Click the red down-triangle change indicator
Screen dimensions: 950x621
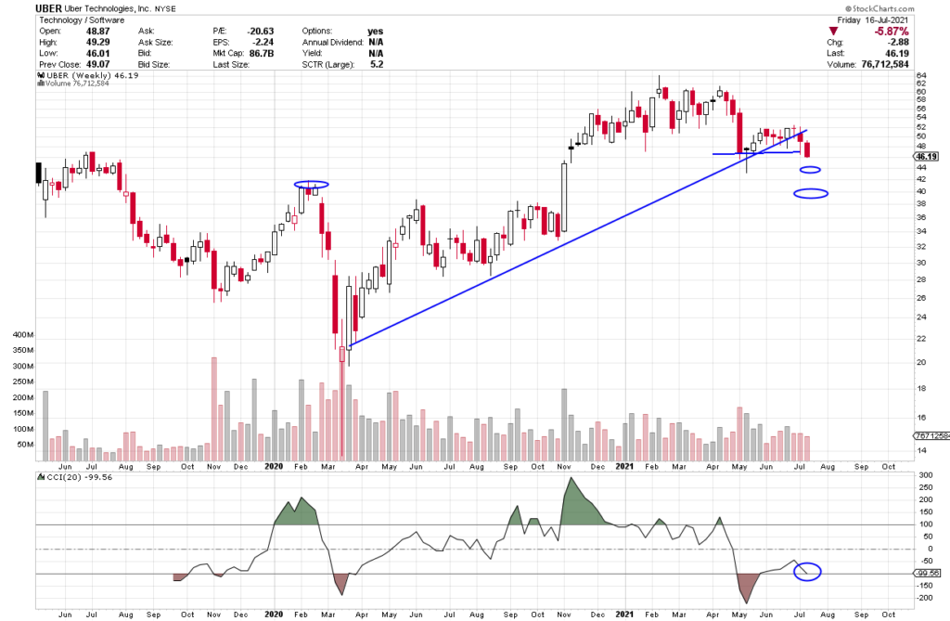(x=834, y=31)
